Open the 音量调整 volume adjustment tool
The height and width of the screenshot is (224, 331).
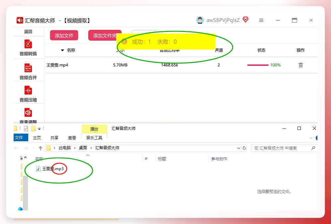click(x=28, y=115)
